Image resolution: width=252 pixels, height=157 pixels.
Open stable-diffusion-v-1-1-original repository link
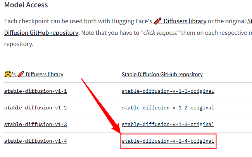(168, 91)
